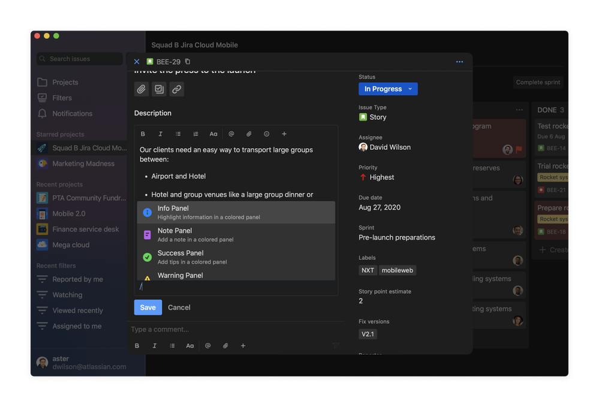Open the insert plus menu in the comment toolbar
Image resolution: width=599 pixels, height=407 pixels.
(x=243, y=346)
